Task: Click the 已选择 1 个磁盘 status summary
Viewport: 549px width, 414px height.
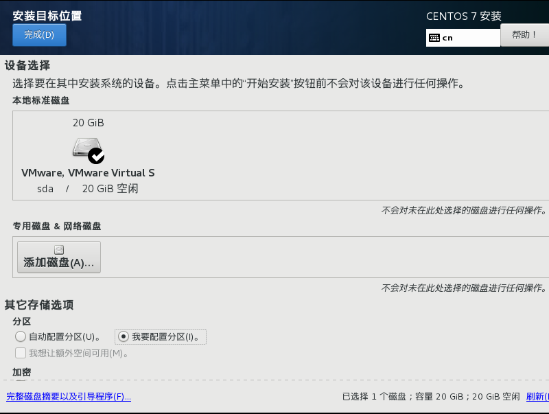Action: 431,396
